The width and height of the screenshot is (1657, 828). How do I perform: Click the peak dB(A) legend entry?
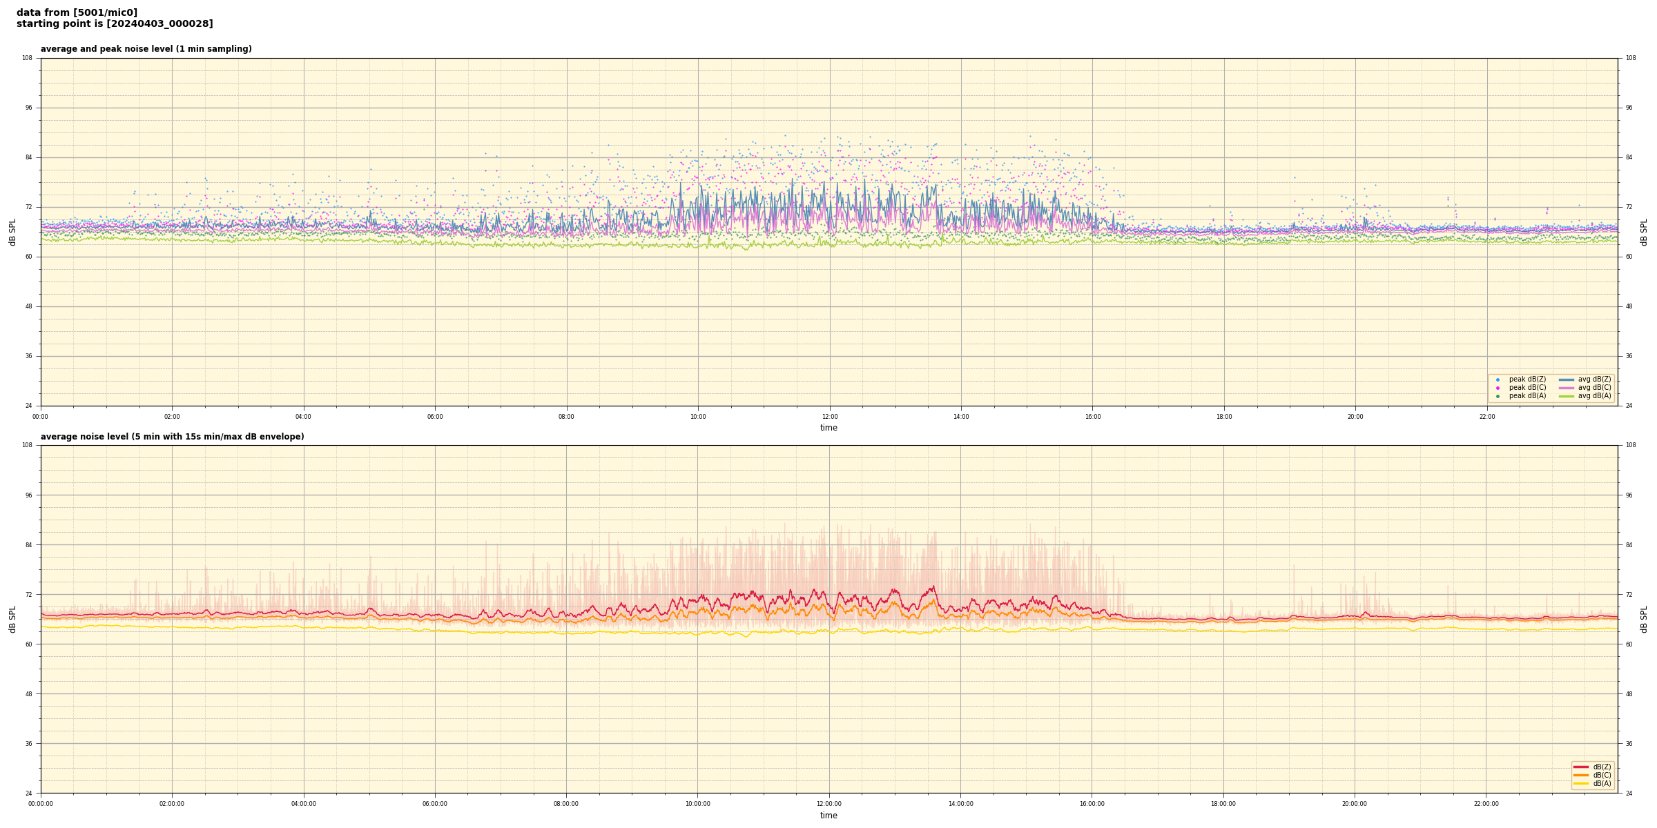(1527, 396)
